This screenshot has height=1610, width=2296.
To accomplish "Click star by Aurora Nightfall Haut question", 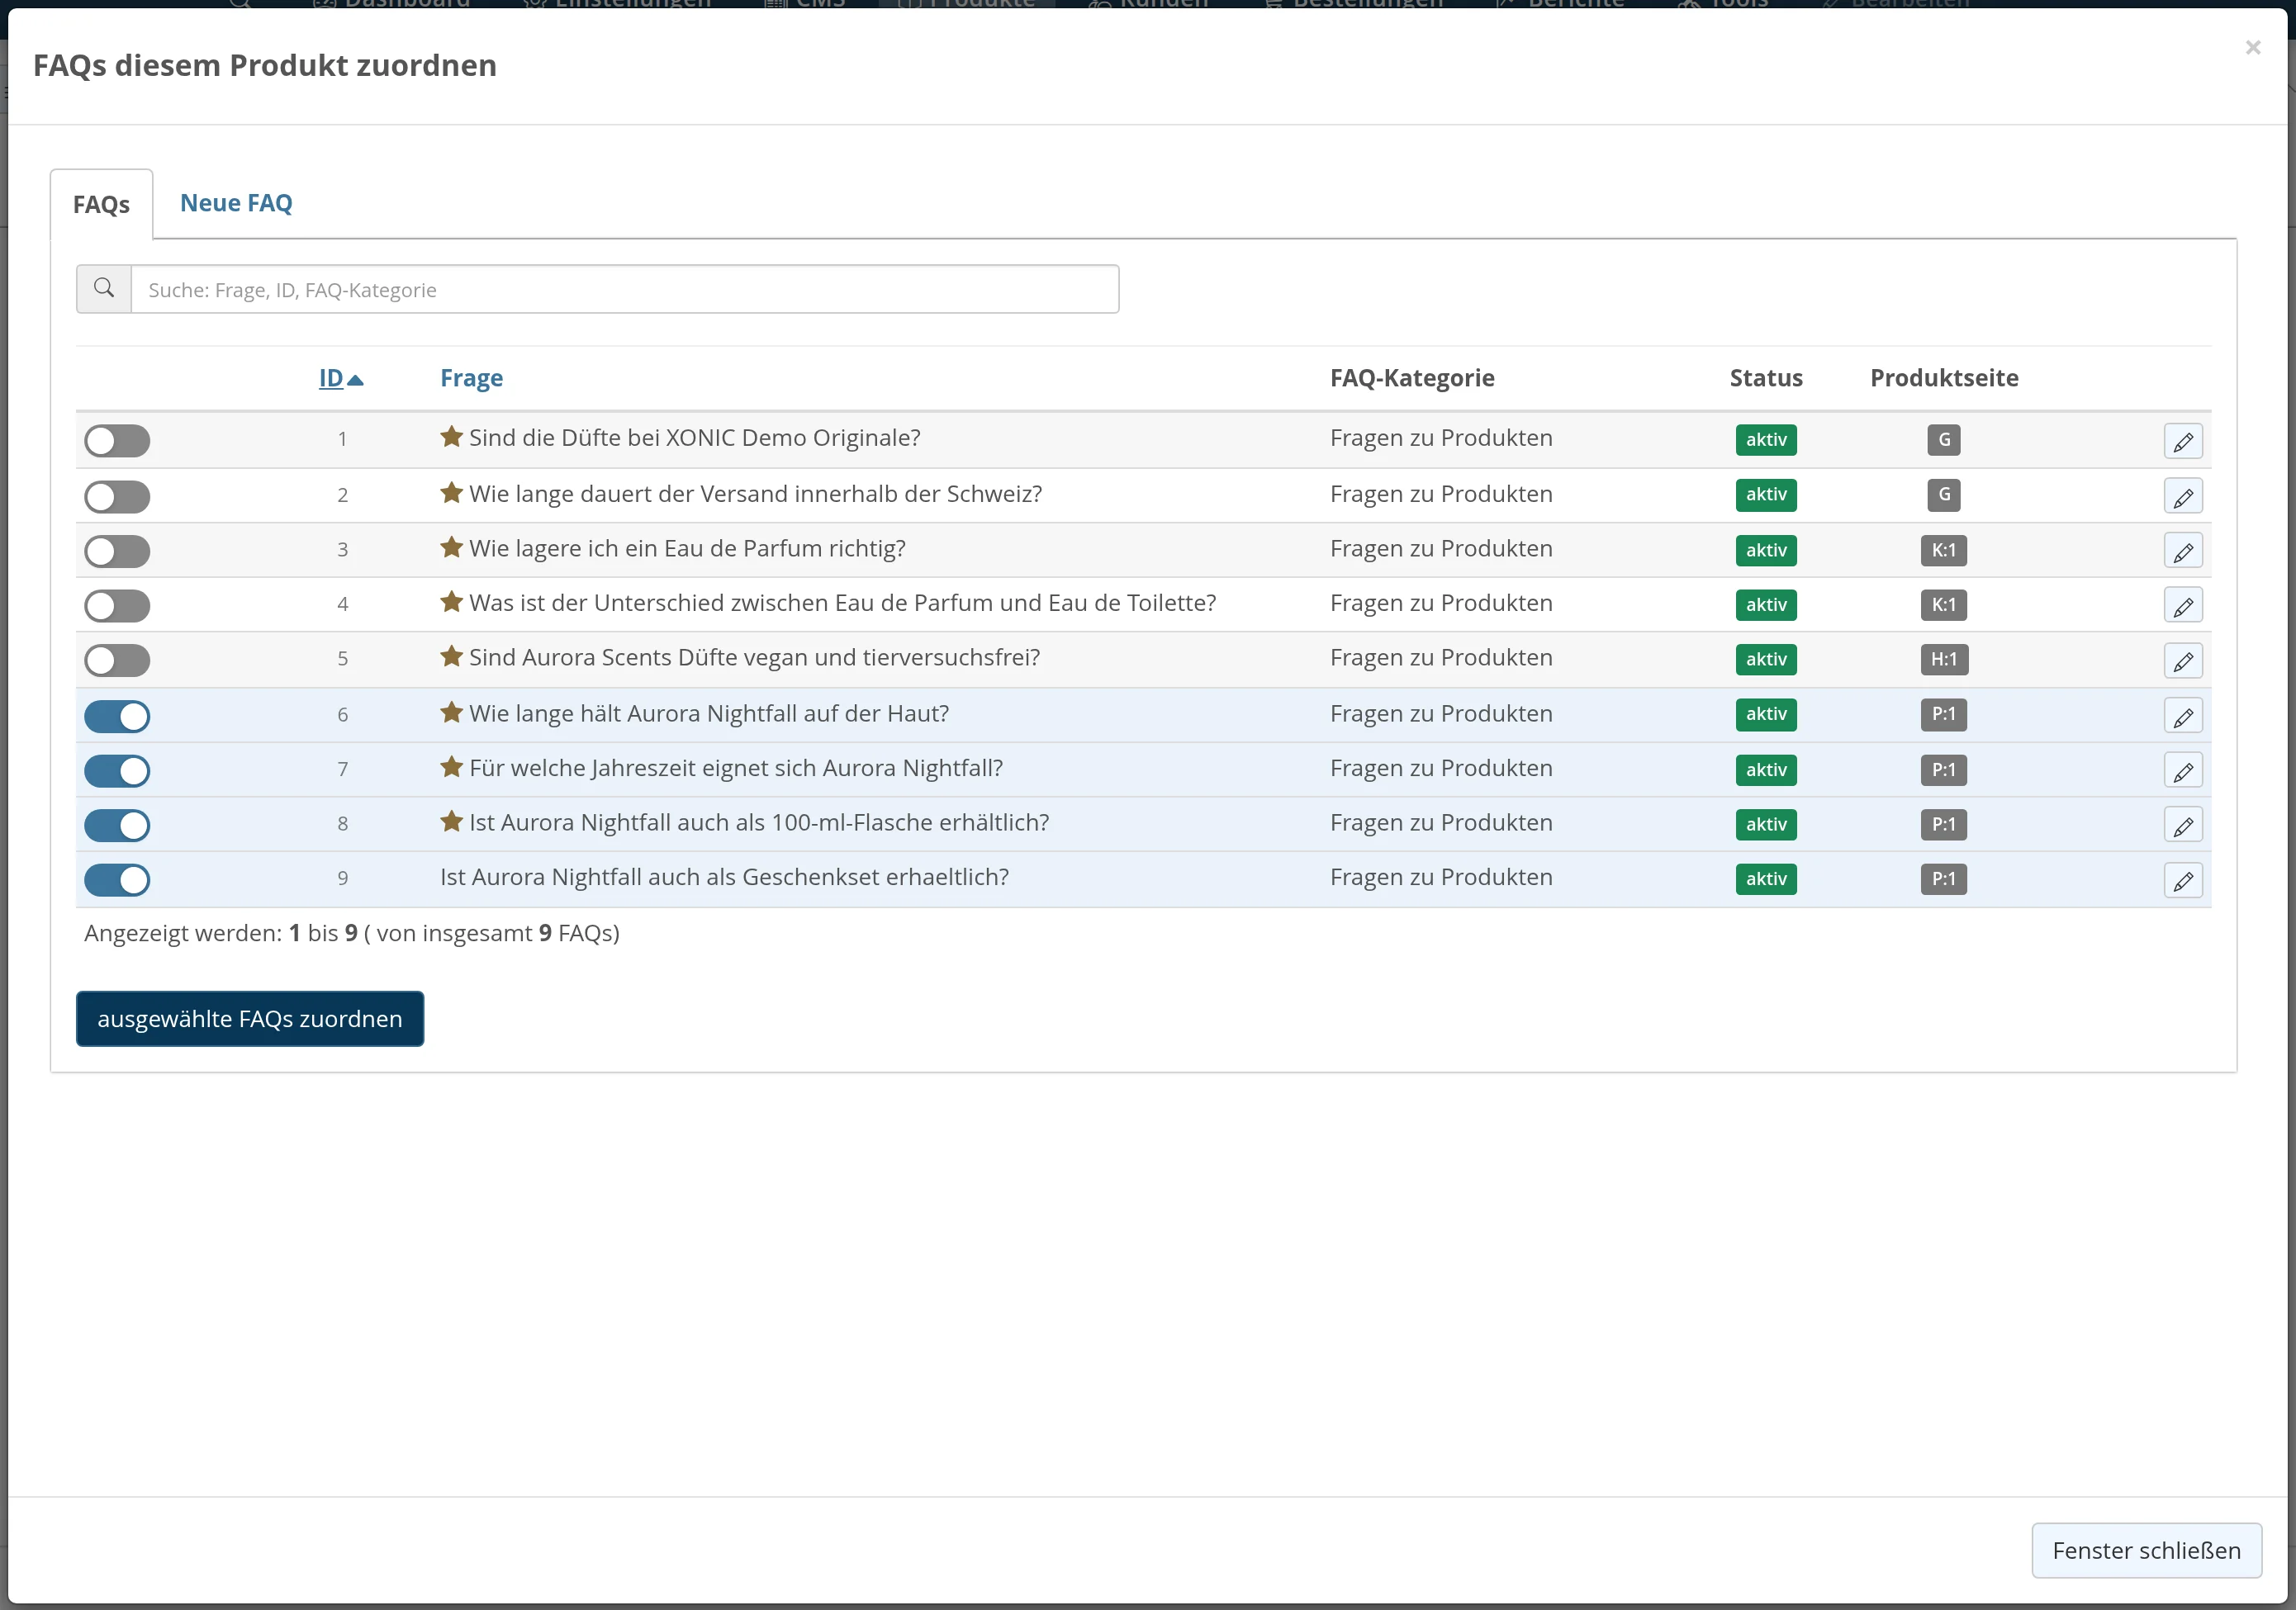I will coord(451,712).
